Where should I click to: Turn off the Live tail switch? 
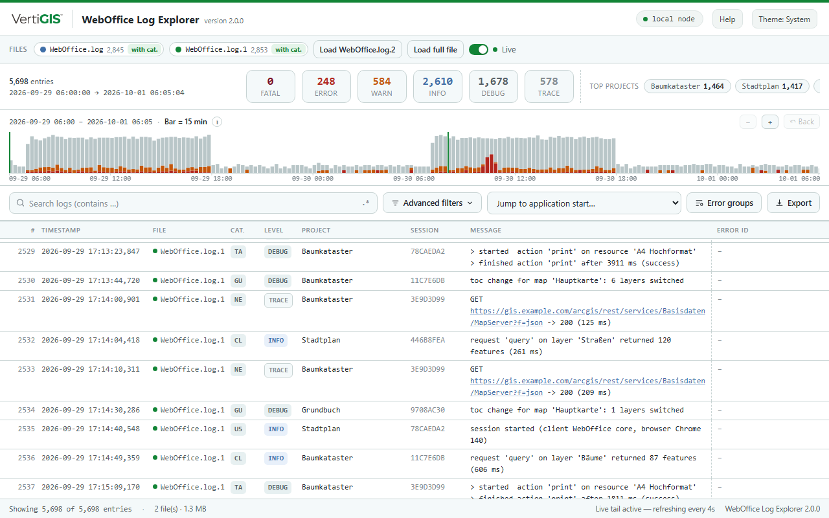coord(479,49)
